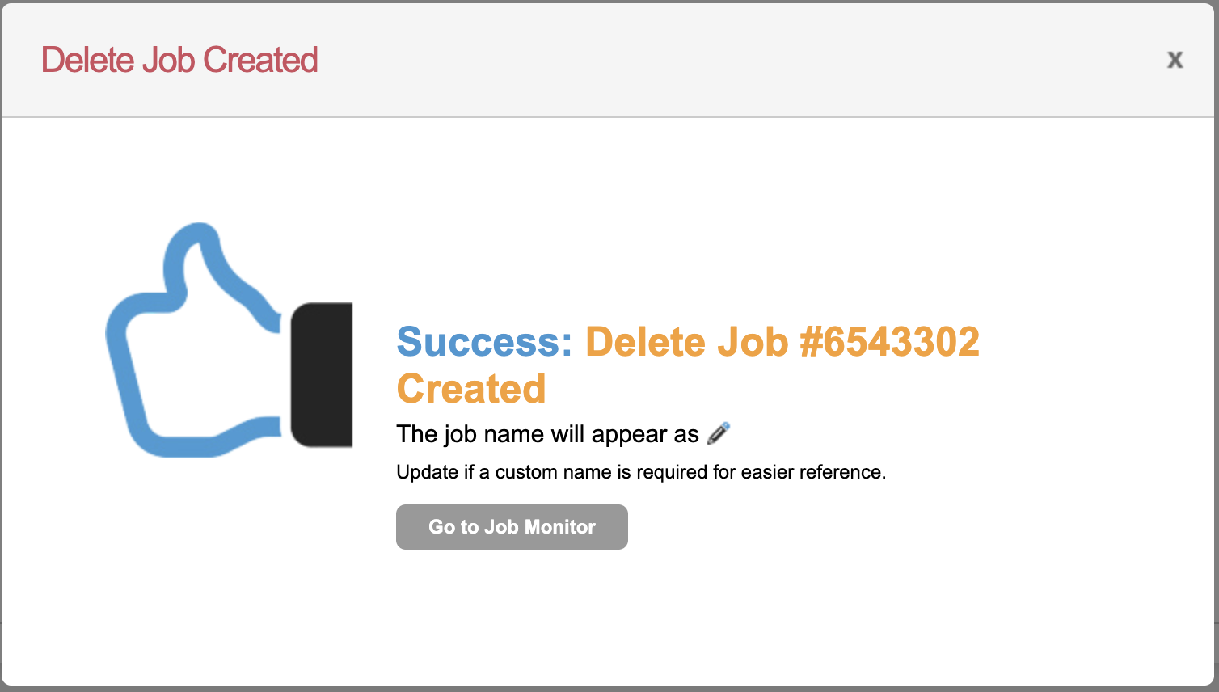1219x692 pixels.
Task: Click the word 'Job' in the dialog title
Action: pyautogui.click(x=168, y=60)
